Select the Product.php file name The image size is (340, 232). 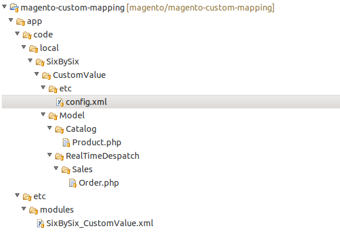tap(97, 142)
